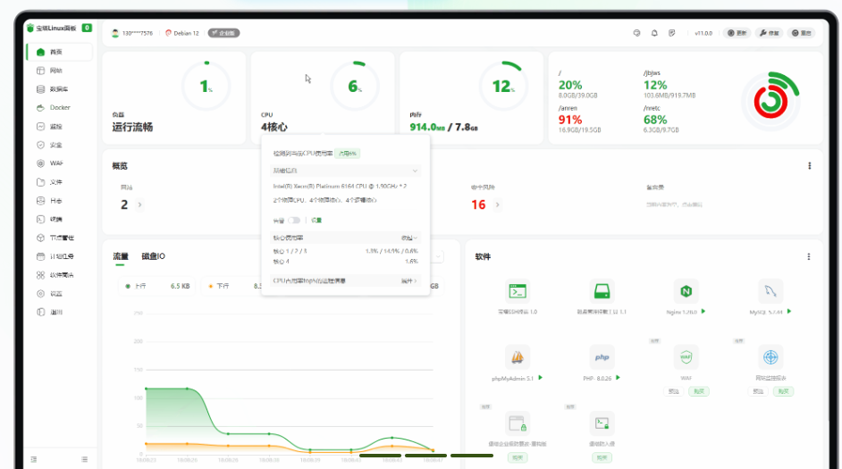Open the Overview (概览) three-dot menu
Viewport: 842px width, 469px height.
point(809,166)
